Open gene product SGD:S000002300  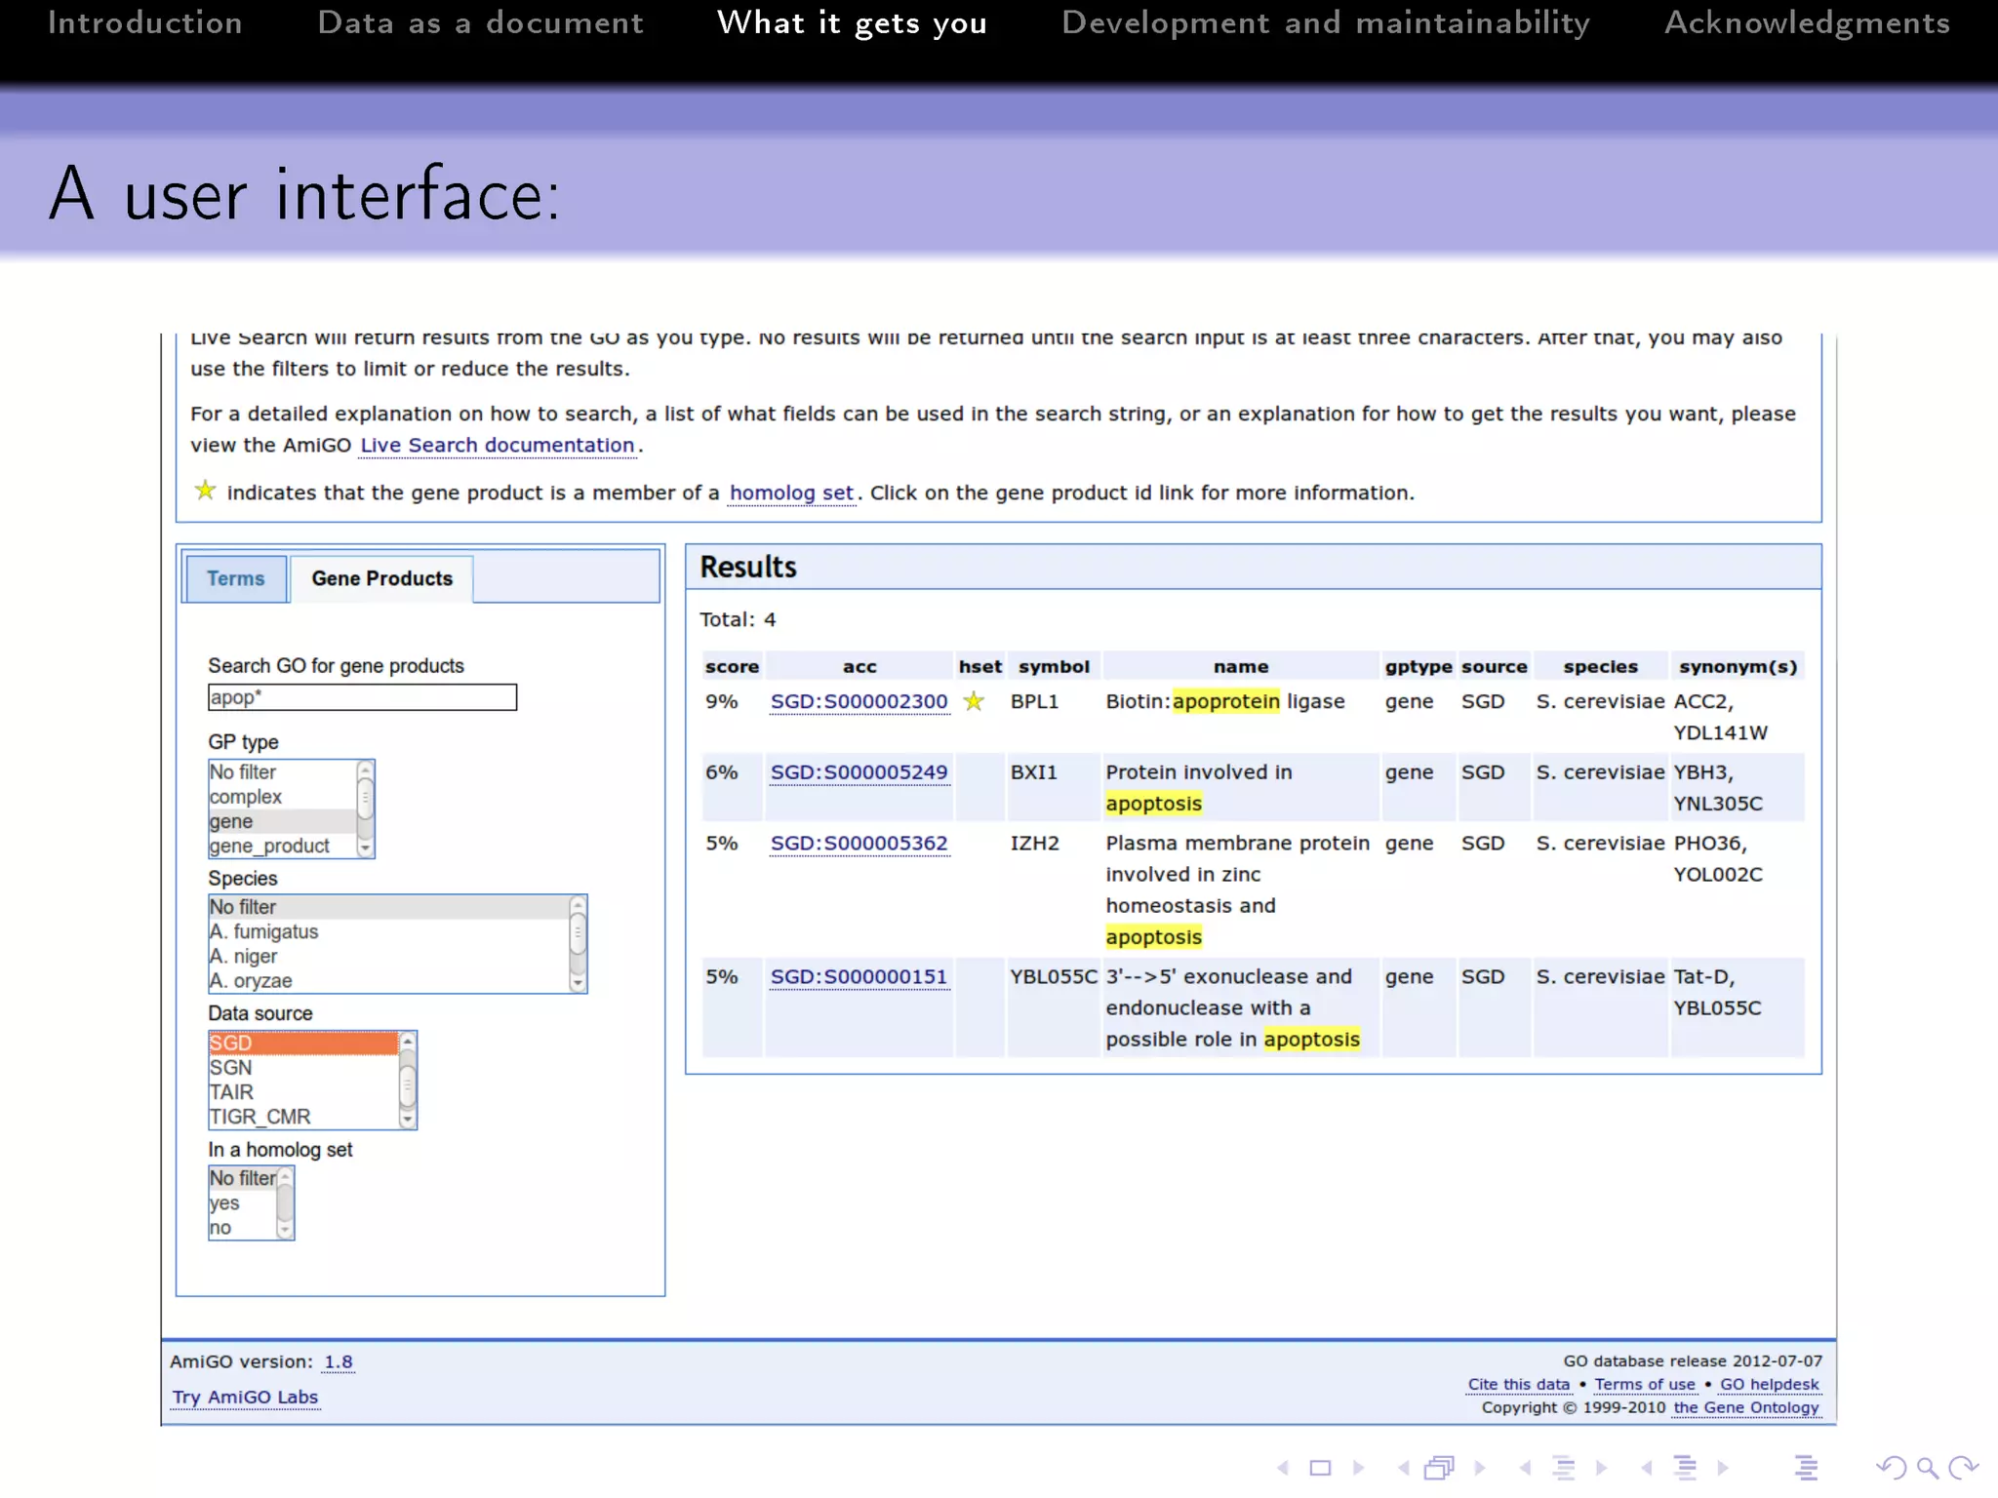[859, 701]
